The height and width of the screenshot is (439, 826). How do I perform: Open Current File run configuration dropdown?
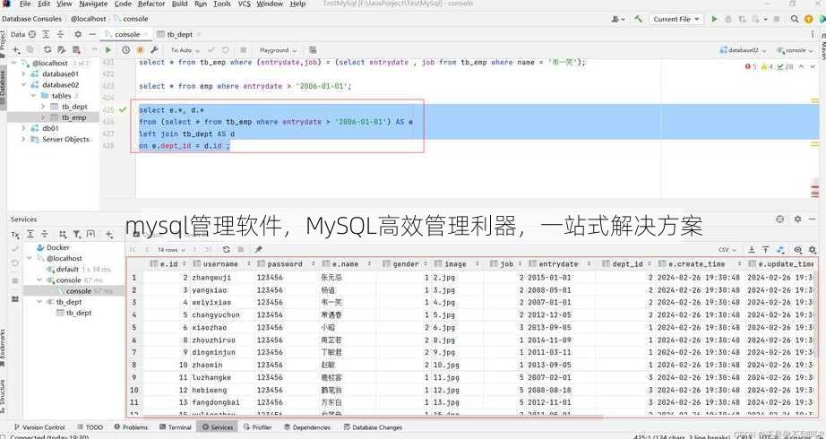(x=676, y=19)
